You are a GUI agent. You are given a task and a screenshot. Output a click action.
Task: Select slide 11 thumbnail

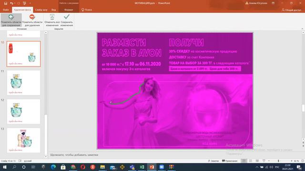tap(23, 83)
